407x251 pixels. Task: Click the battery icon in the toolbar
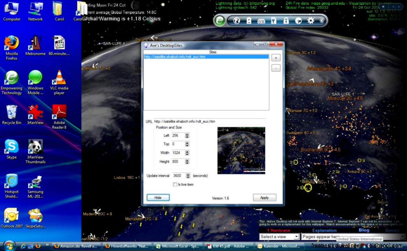point(249,21)
